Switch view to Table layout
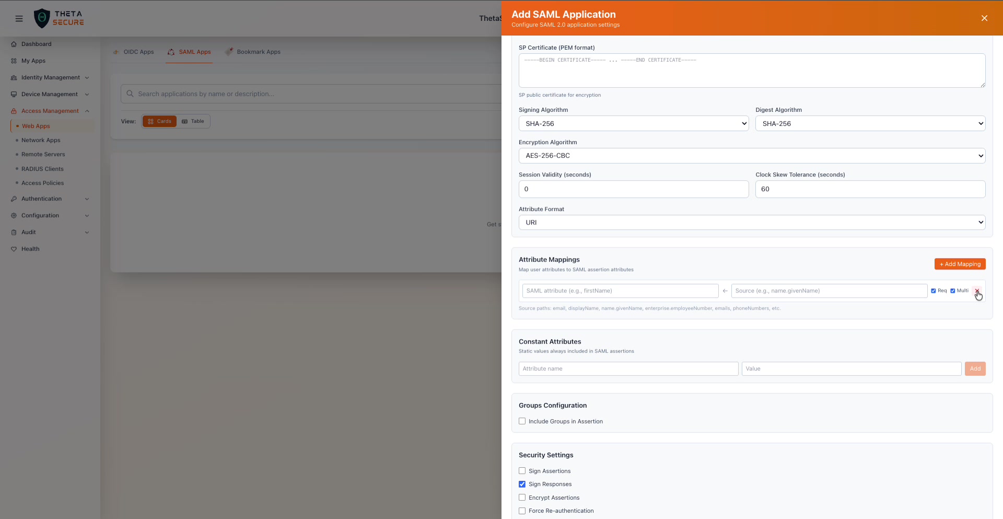The height and width of the screenshot is (519, 1003). click(193, 121)
